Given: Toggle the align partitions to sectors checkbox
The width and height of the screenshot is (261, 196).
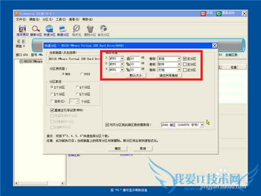Looking at the screenshot, I should click(107, 125).
